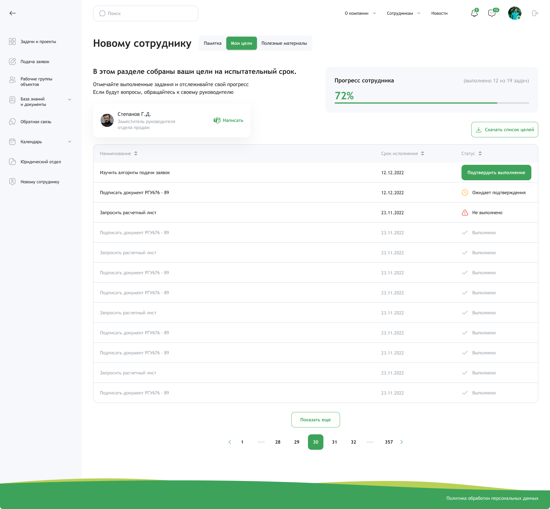Go to page 32 in pagination

[353, 442]
